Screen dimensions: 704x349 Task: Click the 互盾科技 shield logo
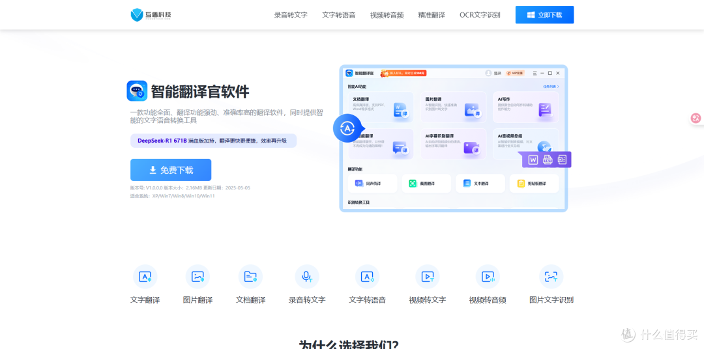pyautogui.click(x=137, y=15)
